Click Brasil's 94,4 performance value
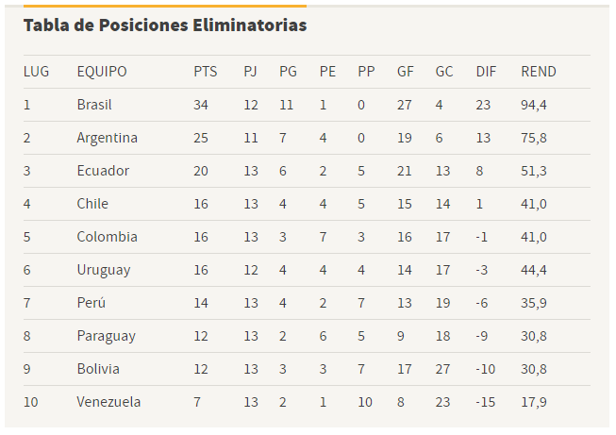The width and height of the screenshot is (616, 435). 534,106
